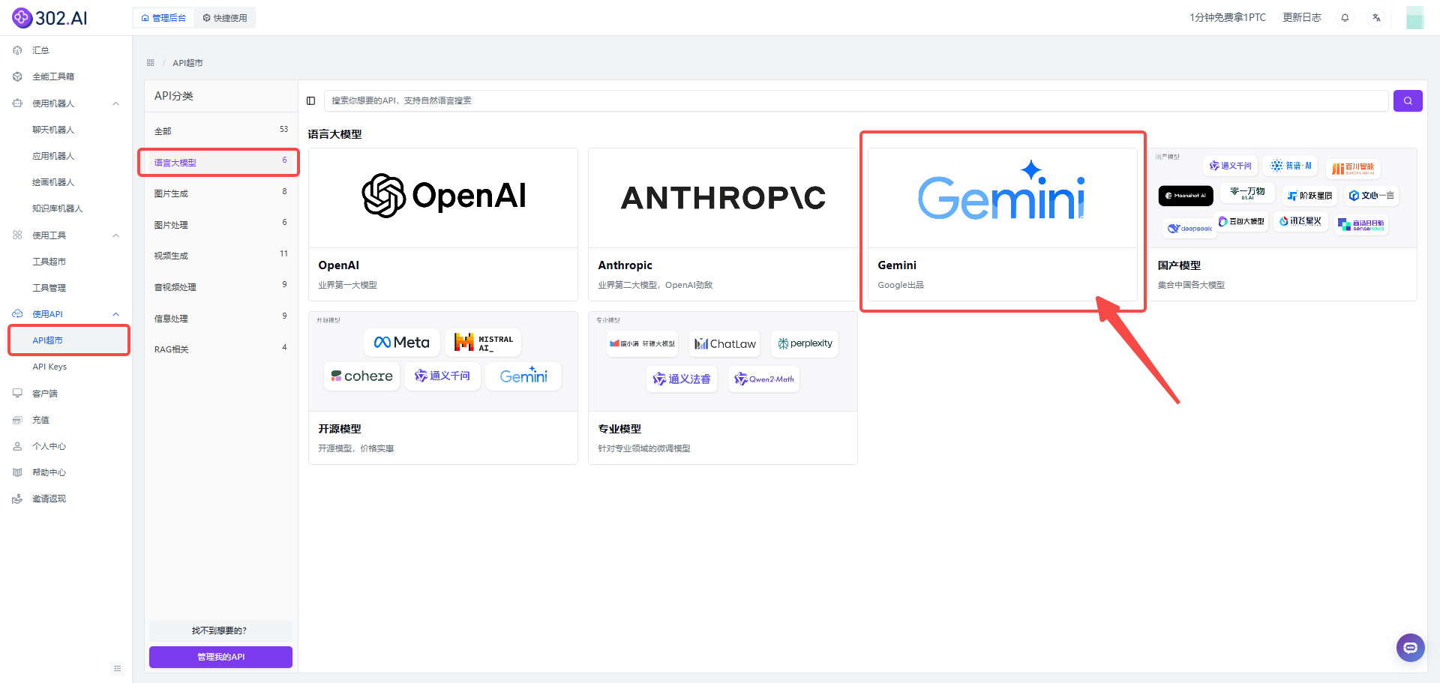The height and width of the screenshot is (683, 1440).
Task: Click the 充值 card icon
Action: [17, 420]
